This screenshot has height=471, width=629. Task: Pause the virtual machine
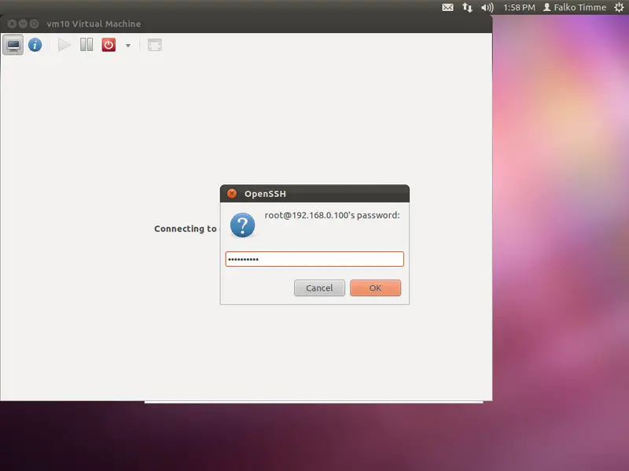(86, 45)
